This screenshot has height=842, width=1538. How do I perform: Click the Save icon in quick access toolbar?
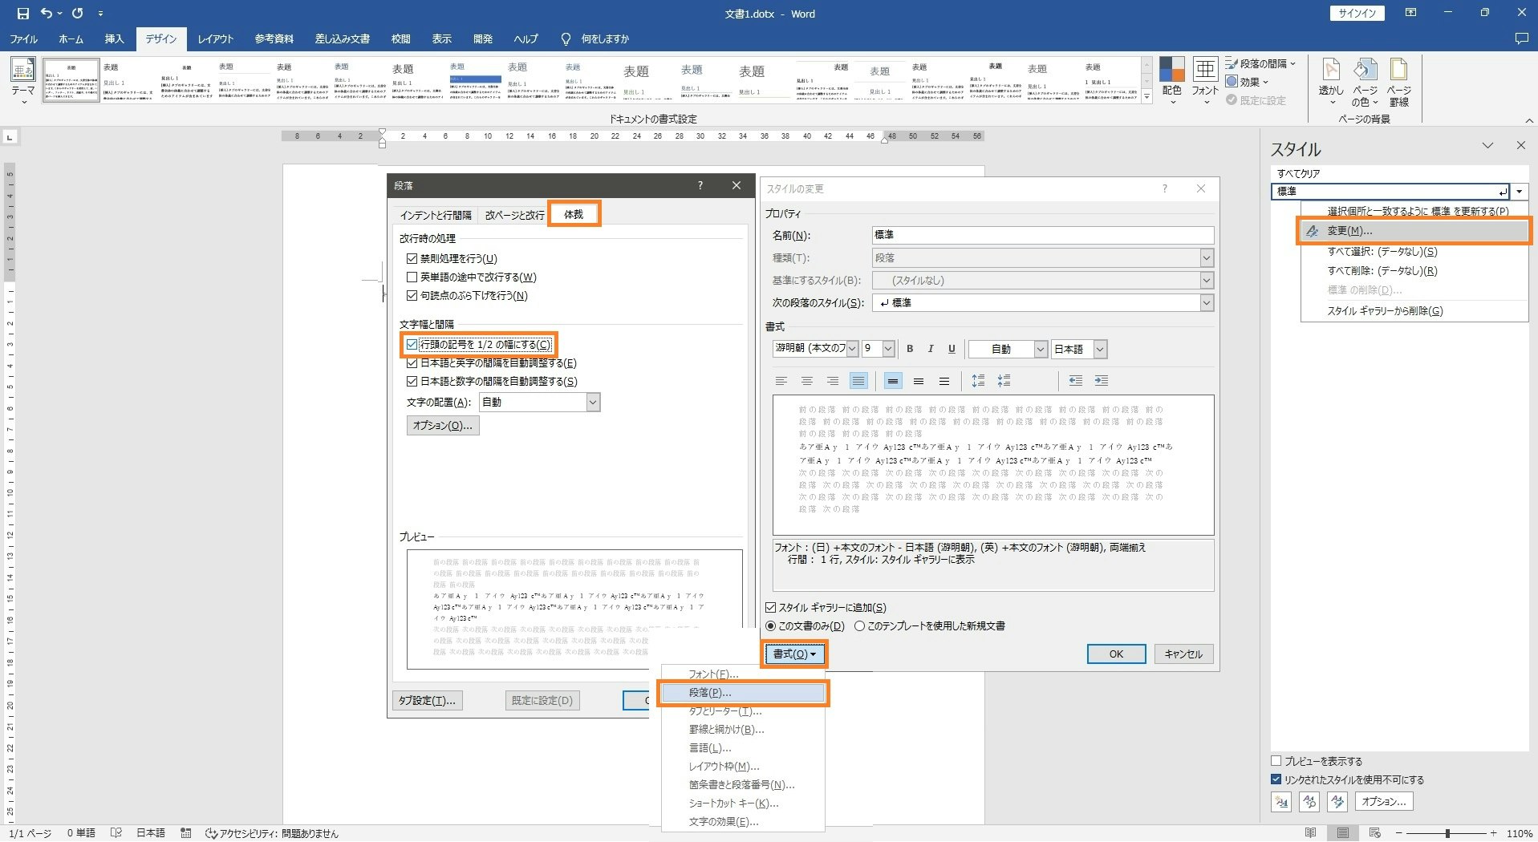pyautogui.click(x=22, y=14)
